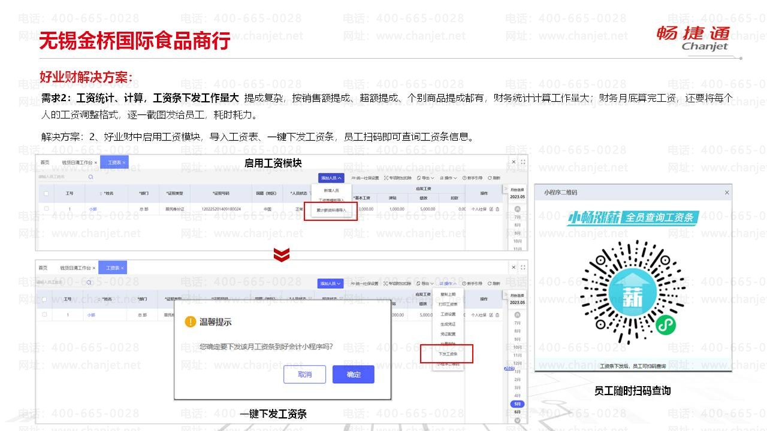The height and width of the screenshot is (431, 767).
Task: Click fullscreen icon in upper screenshot corner
Action: coord(523,162)
